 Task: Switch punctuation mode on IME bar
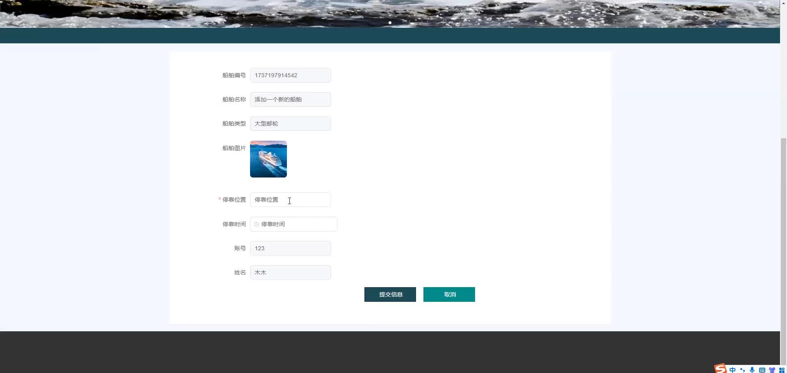742,370
